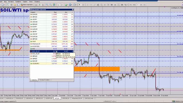The height and width of the screenshot is (103, 183).
Task: Toggle the Авто-торговля button
Action: pyautogui.click(x=27, y=5)
